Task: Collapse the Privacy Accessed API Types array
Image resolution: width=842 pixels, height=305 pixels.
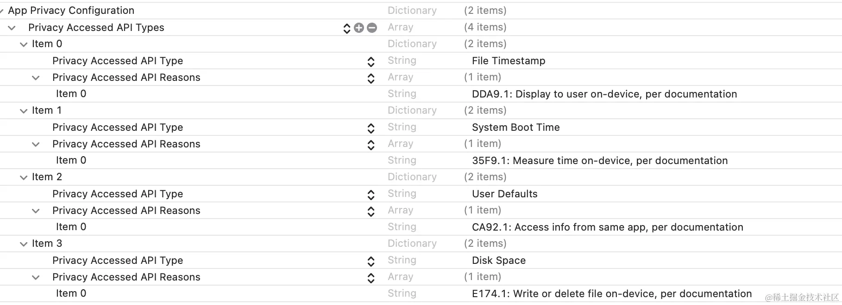Action: (x=12, y=28)
